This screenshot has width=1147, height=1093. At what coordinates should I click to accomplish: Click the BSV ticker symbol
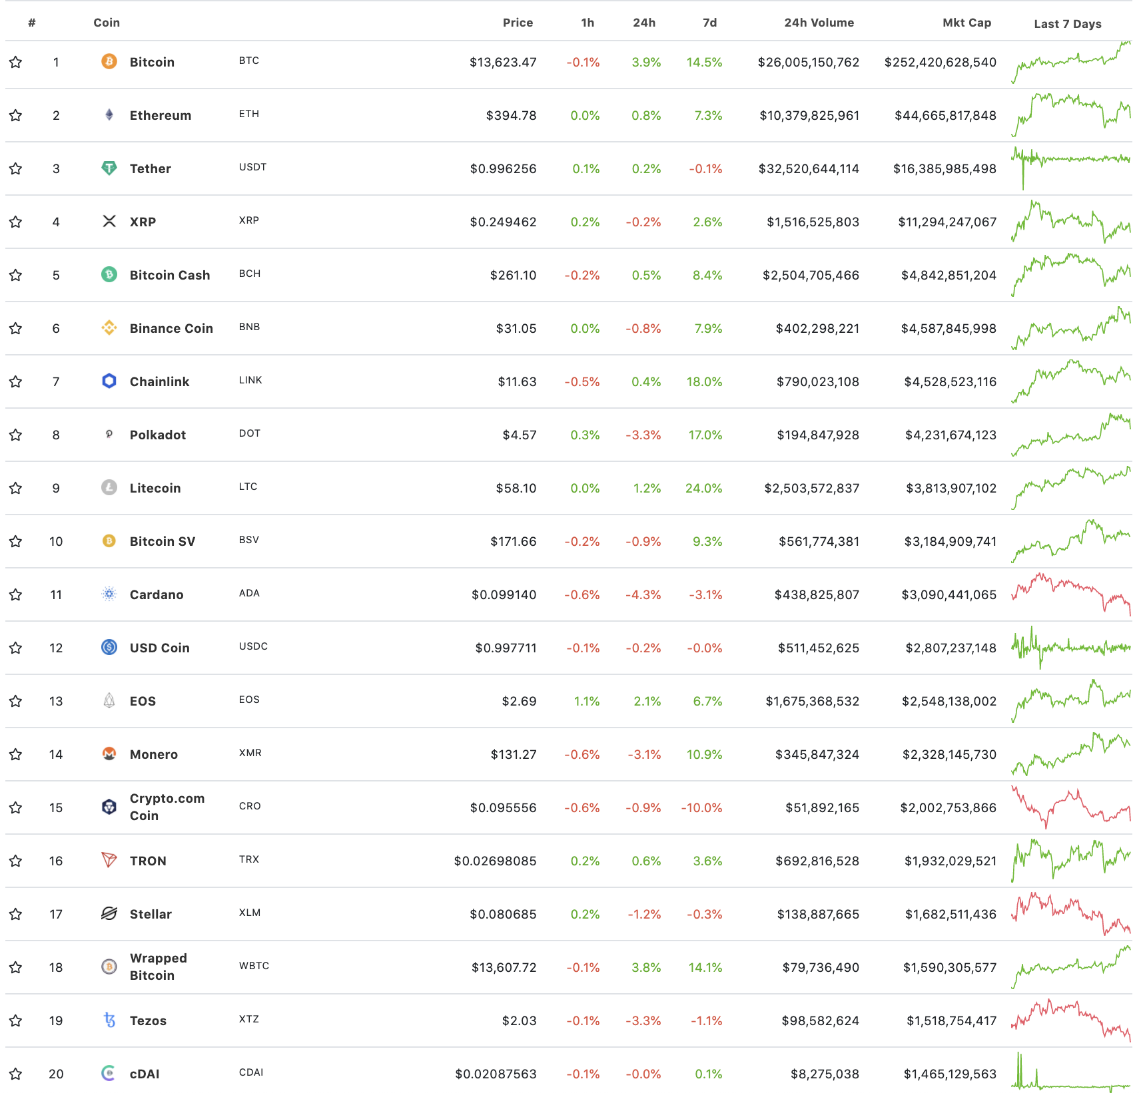click(249, 540)
